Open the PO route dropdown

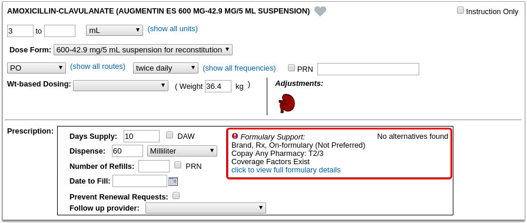click(37, 68)
